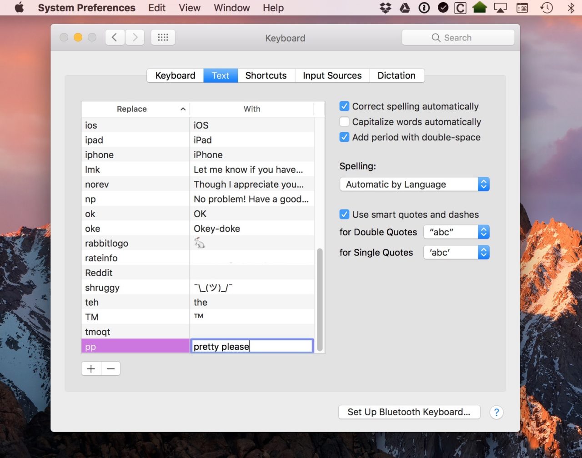Select the 'Reddit' replace entry
The width and height of the screenshot is (582, 458).
pyautogui.click(x=99, y=273)
